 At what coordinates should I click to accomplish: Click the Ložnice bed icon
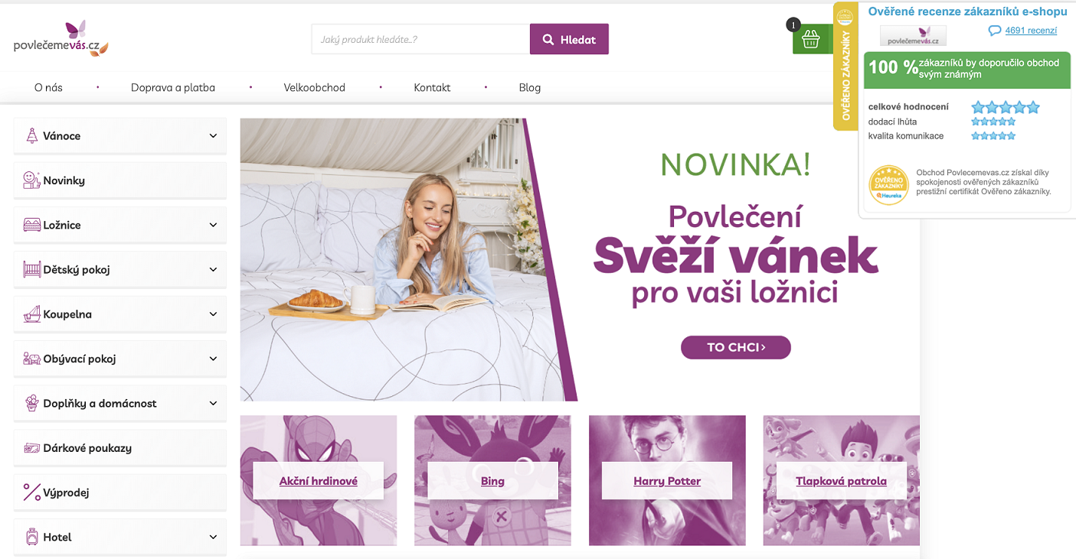click(x=32, y=225)
